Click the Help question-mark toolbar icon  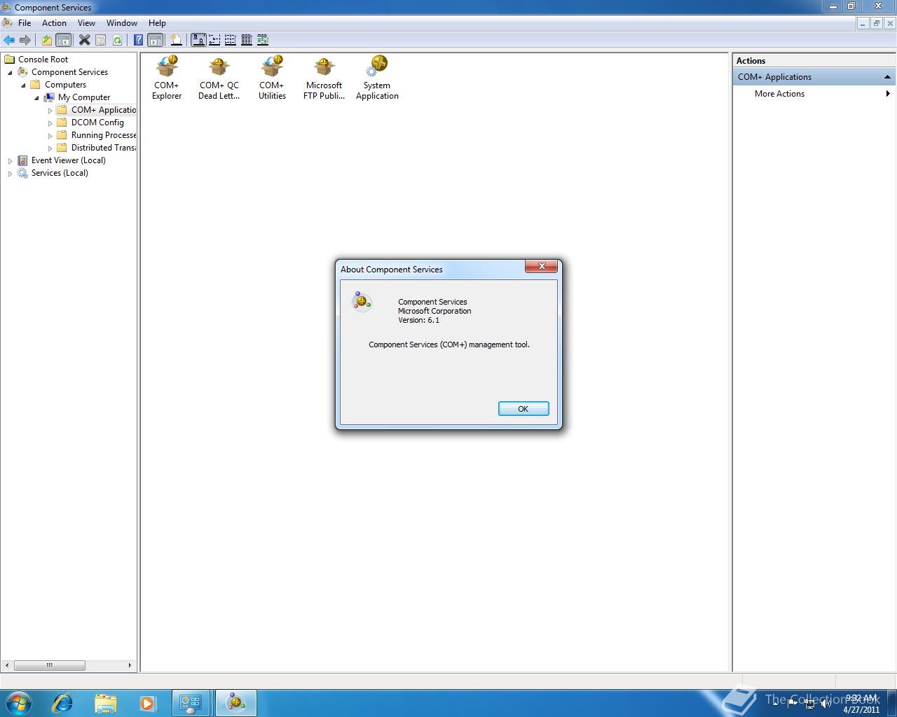click(x=138, y=40)
